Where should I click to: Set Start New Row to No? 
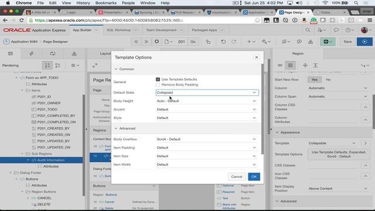coord(328,80)
